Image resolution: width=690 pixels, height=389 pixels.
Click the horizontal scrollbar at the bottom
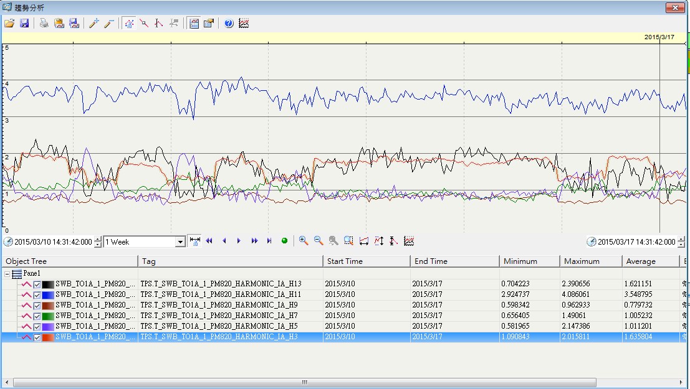pos(304,382)
